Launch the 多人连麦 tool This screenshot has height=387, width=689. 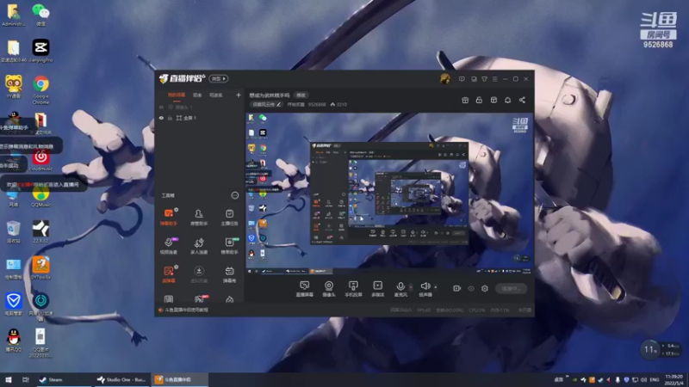(x=199, y=246)
